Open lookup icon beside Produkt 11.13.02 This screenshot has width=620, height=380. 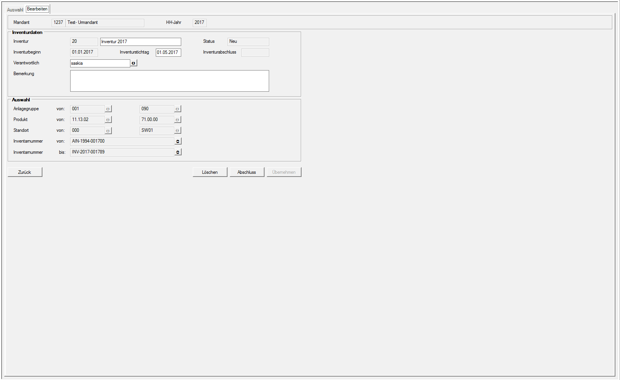(108, 120)
